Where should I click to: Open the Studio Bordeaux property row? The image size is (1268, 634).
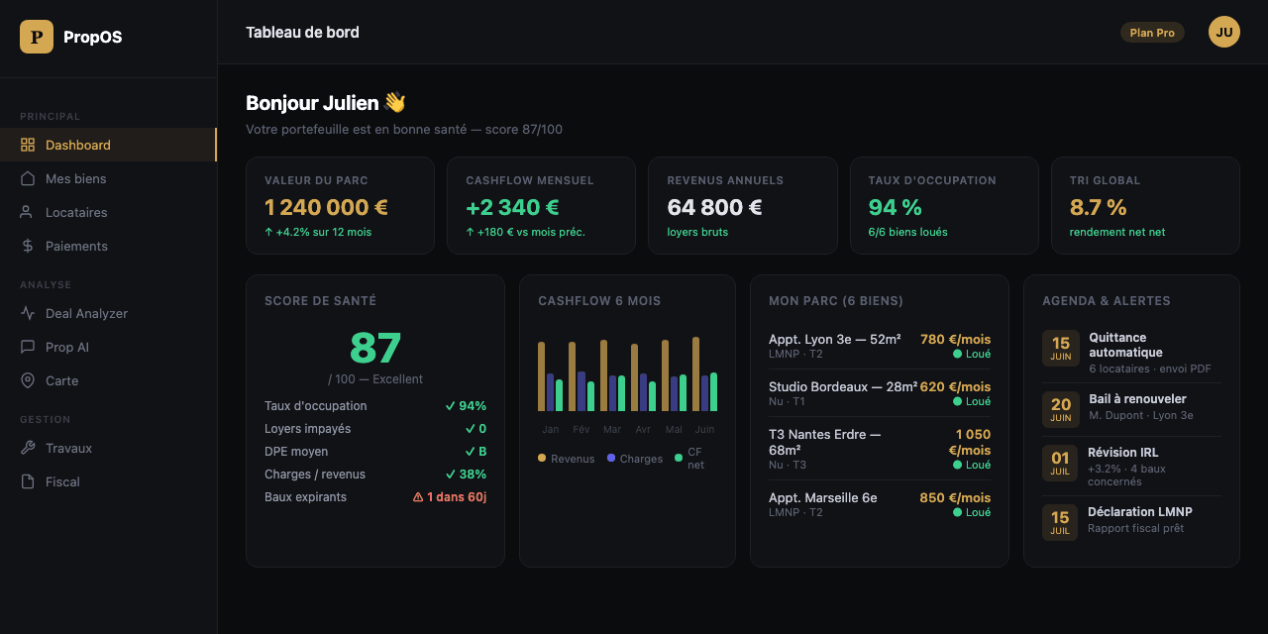pyautogui.click(x=880, y=393)
